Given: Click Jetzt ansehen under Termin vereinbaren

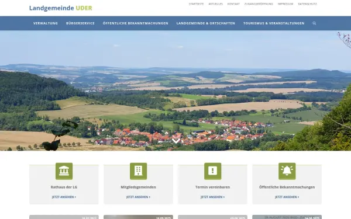Looking at the screenshot, I should click(x=213, y=197).
